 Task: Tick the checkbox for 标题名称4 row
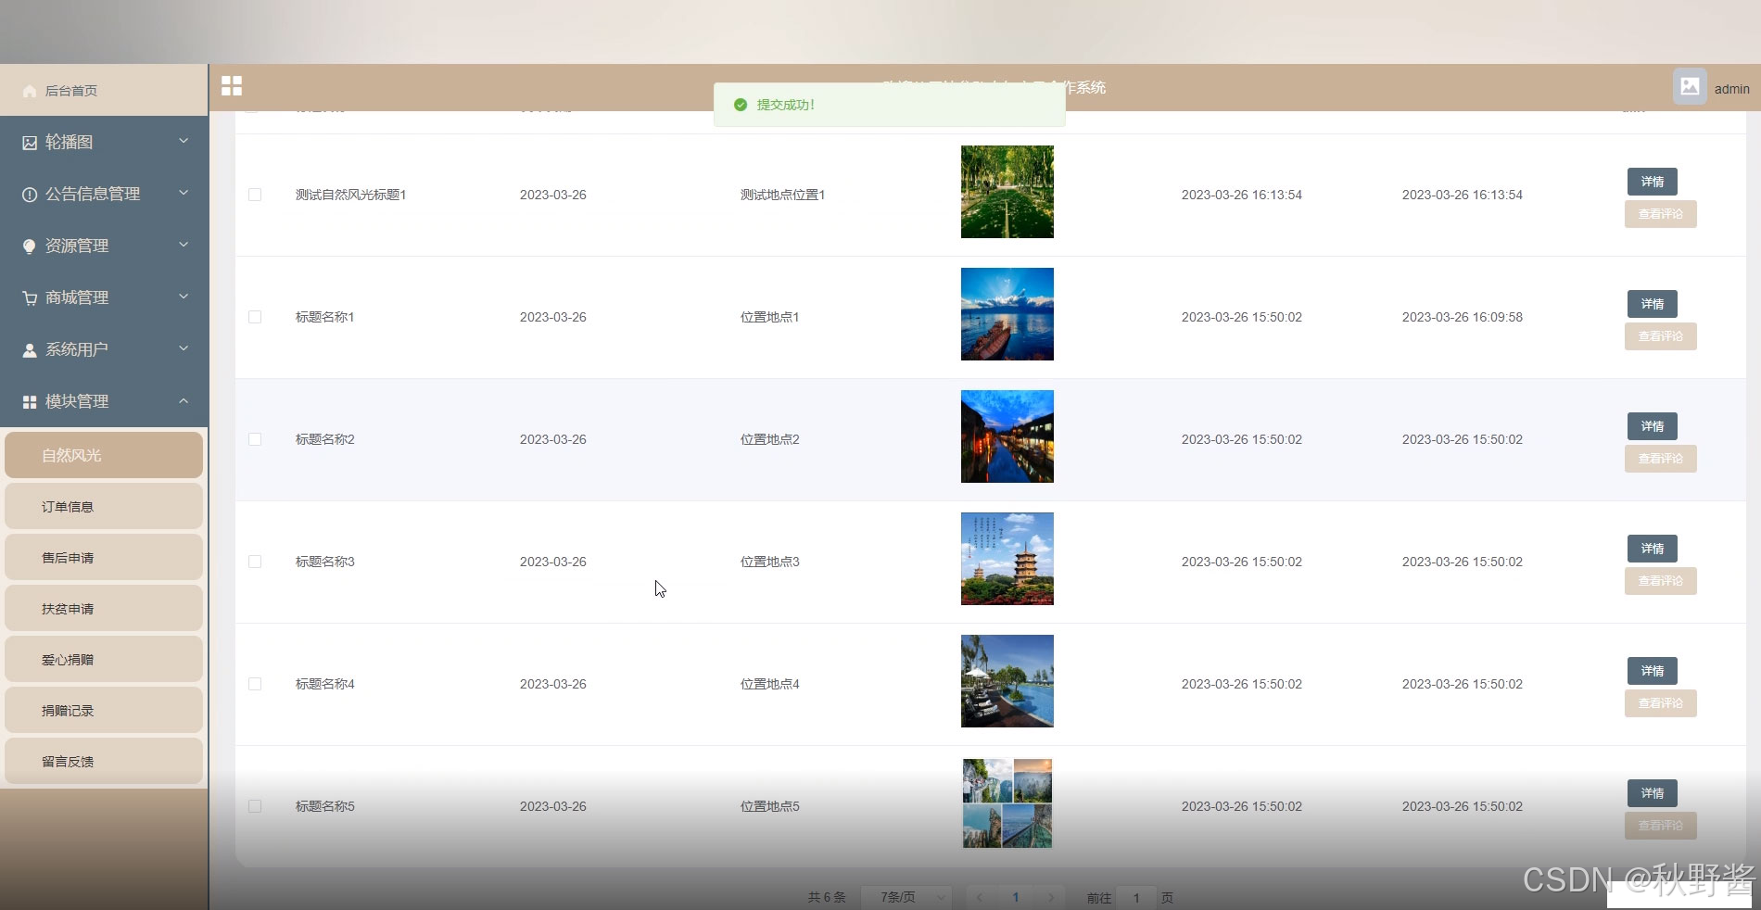[255, 684]
